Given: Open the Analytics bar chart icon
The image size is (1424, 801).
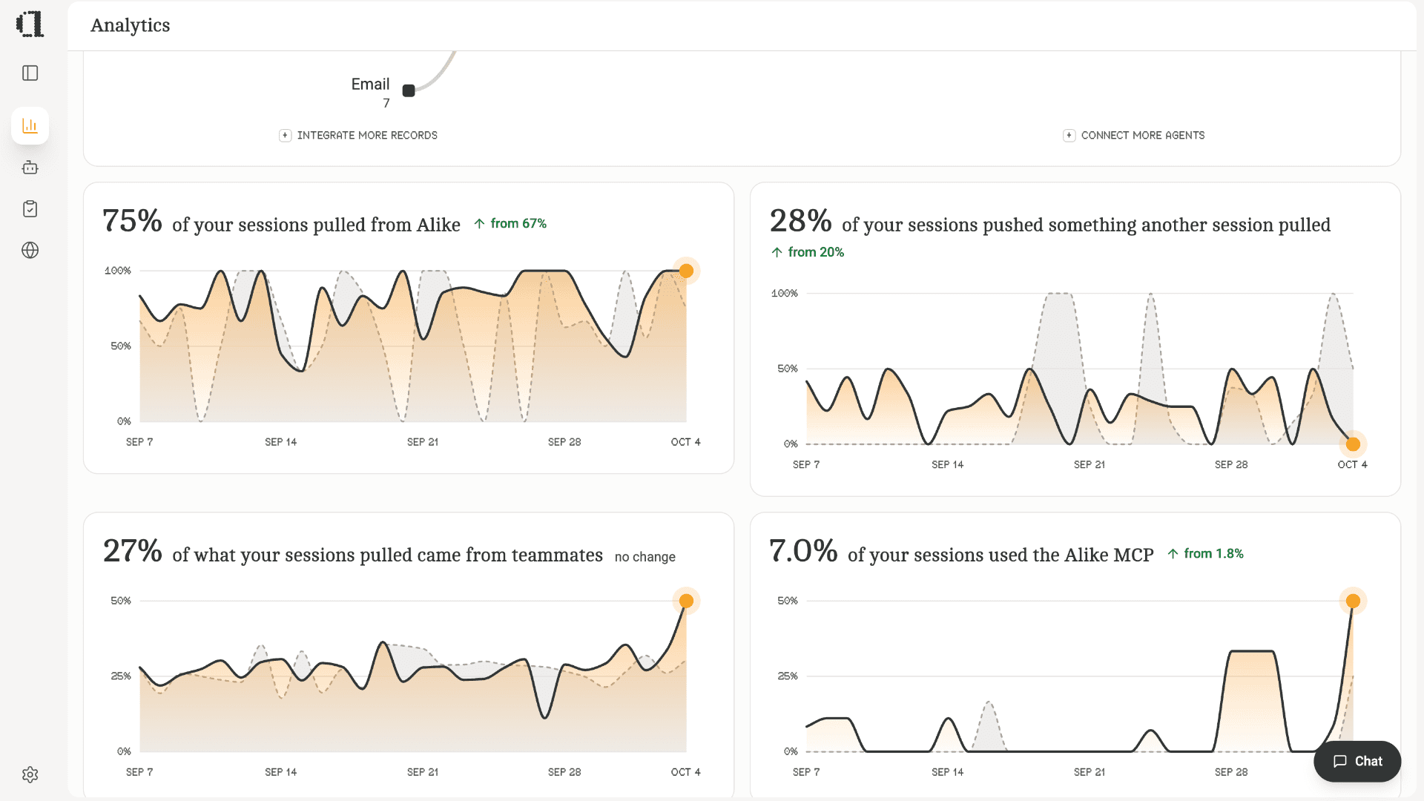Looking at the screenshot, I should 30,125.
